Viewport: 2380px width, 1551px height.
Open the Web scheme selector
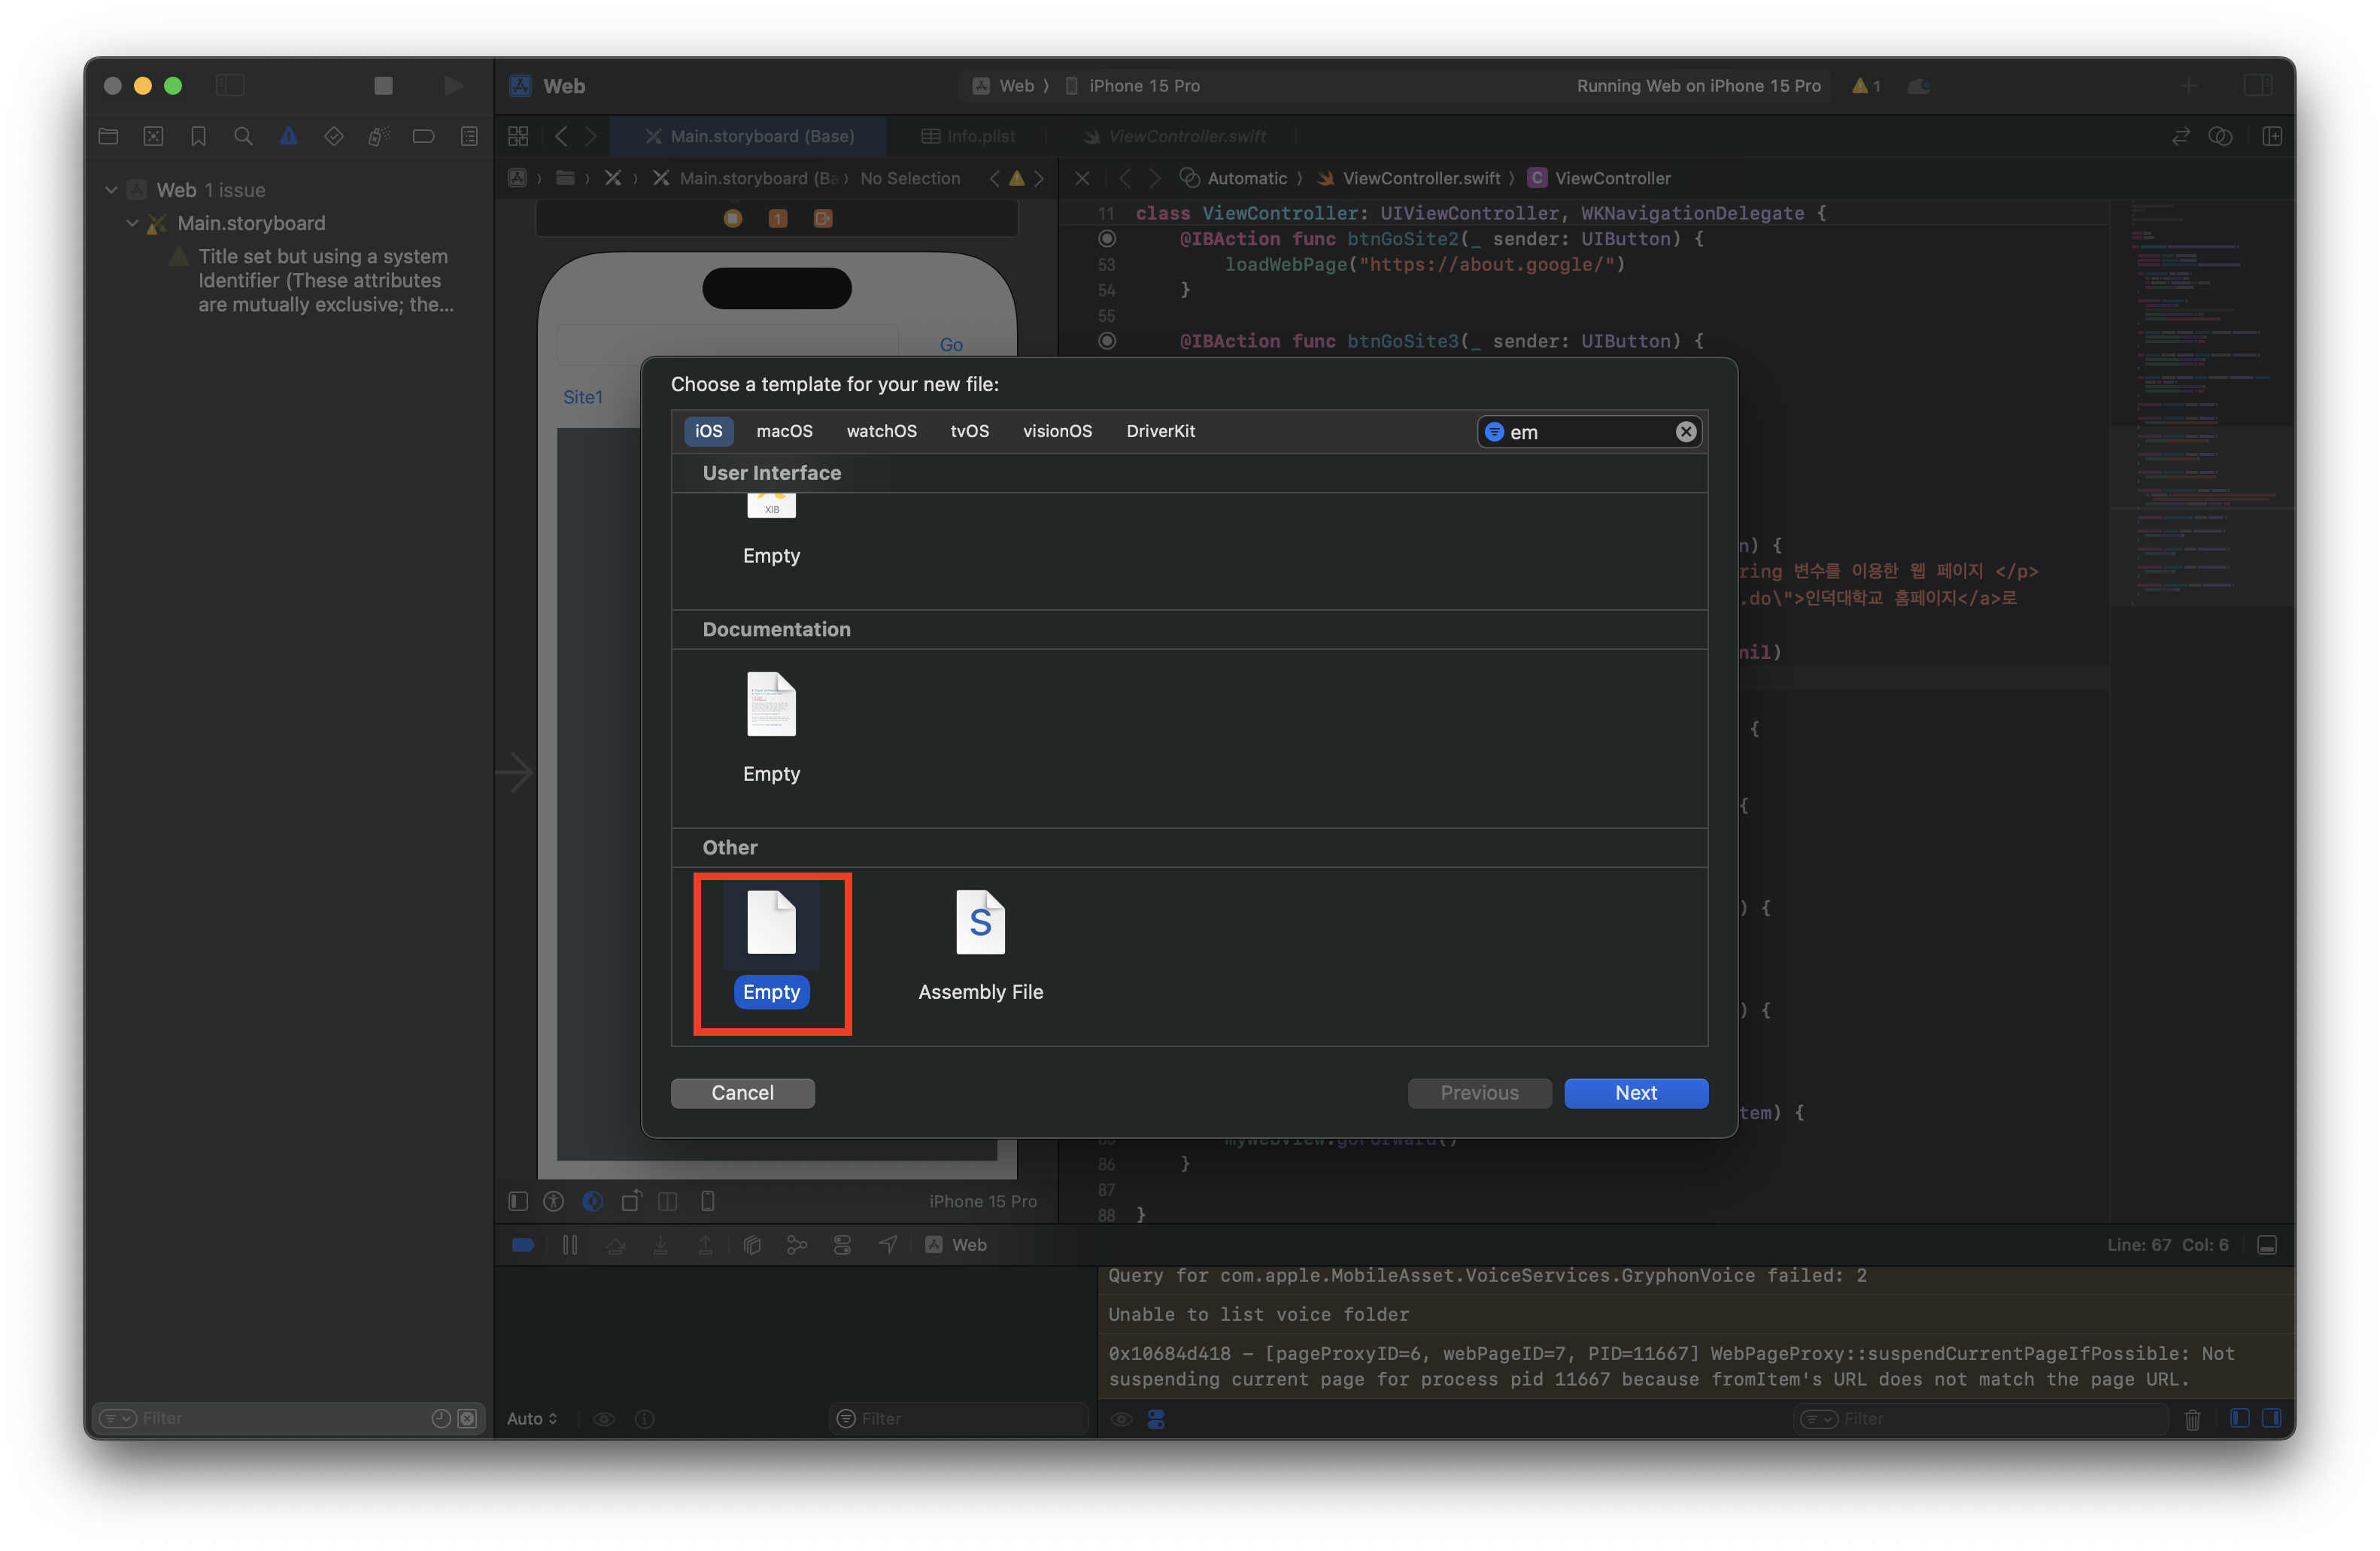click(1005, 86)
